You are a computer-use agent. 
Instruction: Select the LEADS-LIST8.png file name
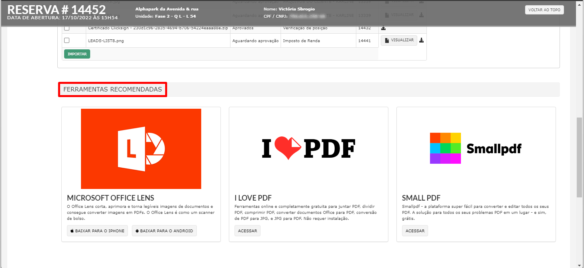[x=106, y=41]
